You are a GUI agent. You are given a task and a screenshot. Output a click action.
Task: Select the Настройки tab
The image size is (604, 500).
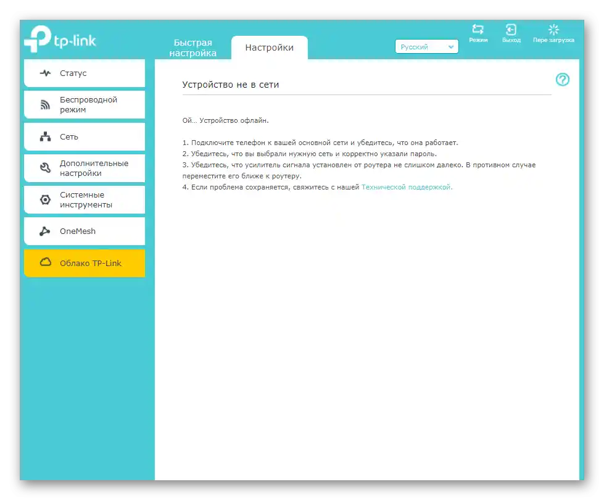269,48
